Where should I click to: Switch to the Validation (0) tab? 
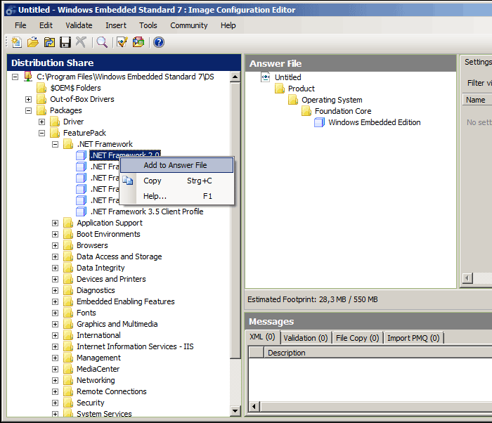coord(306,338)
